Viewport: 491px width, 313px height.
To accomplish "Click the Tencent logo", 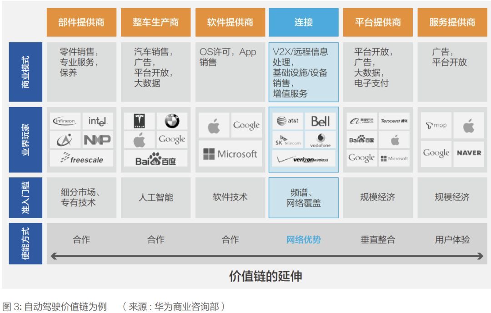I will coord(394,121).
